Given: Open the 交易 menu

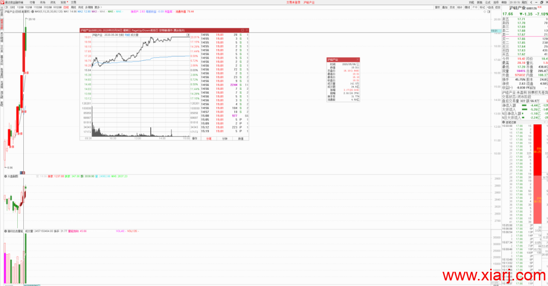Looking at the screenshot, I should [74, 2].
